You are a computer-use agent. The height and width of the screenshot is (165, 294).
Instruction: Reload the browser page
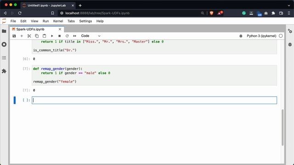pos(20,13)
